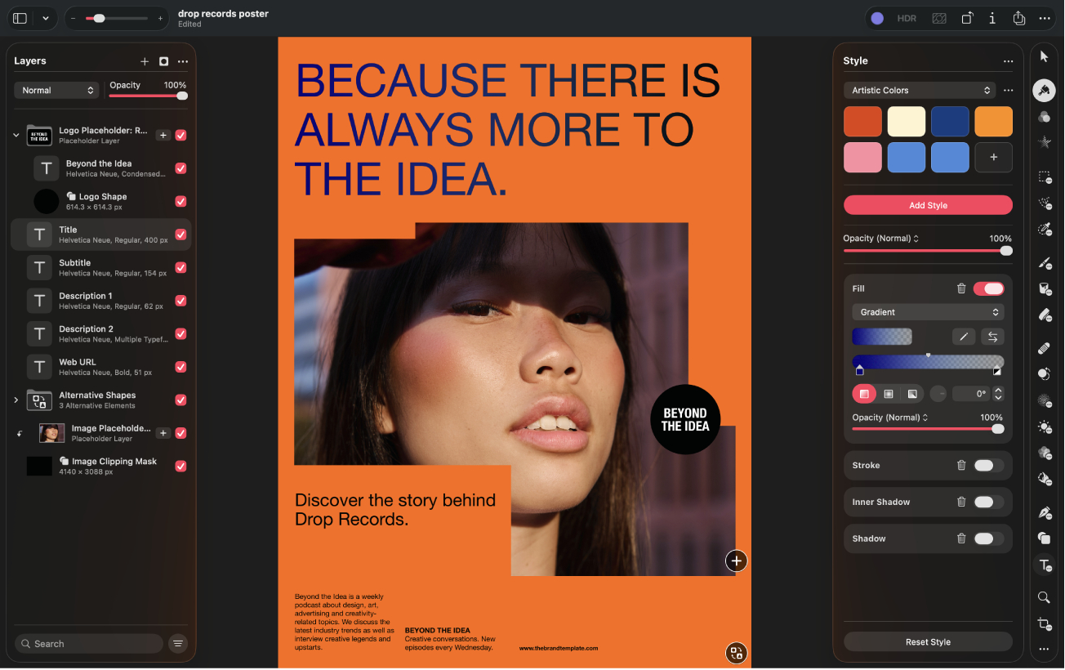Click the Add Style button
The image size is (1065, 670).
928,205
